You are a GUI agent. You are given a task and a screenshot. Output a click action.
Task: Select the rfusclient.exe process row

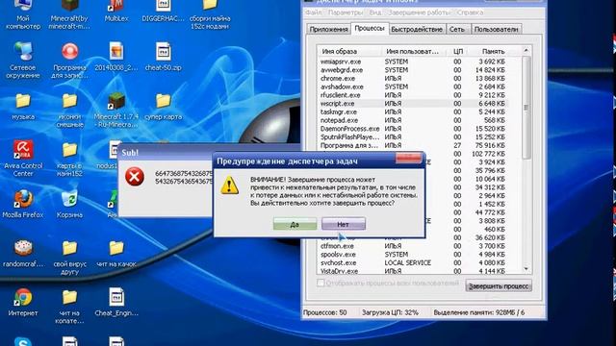pyautogui.click(x=413, y=95)
